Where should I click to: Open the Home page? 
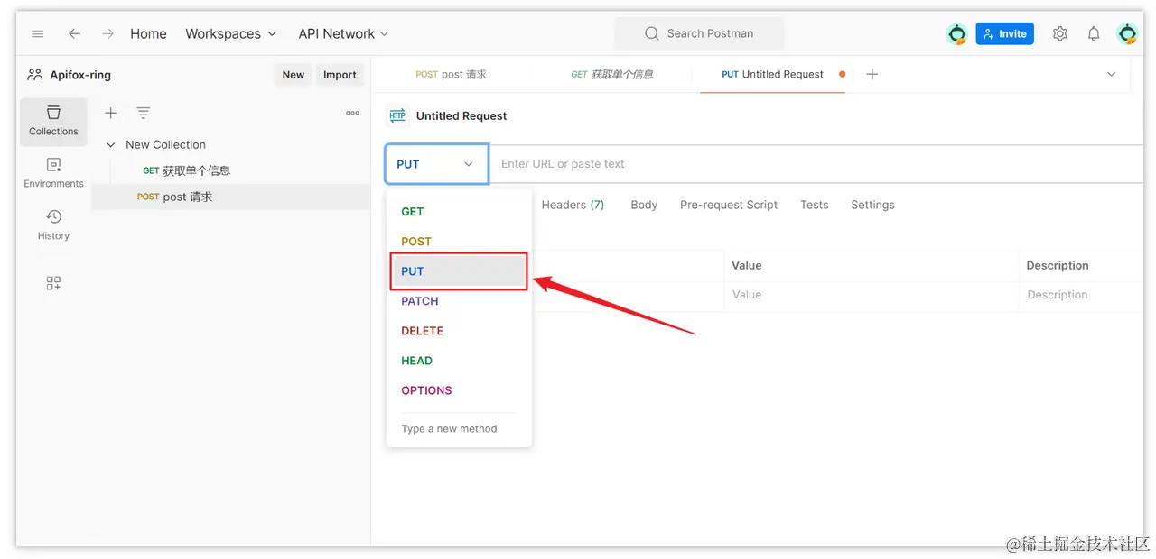coord(148,33)
